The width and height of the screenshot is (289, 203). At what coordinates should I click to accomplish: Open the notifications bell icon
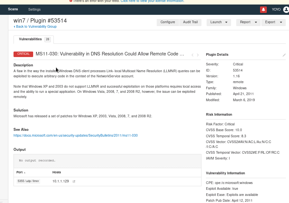[x=263, y=10]
